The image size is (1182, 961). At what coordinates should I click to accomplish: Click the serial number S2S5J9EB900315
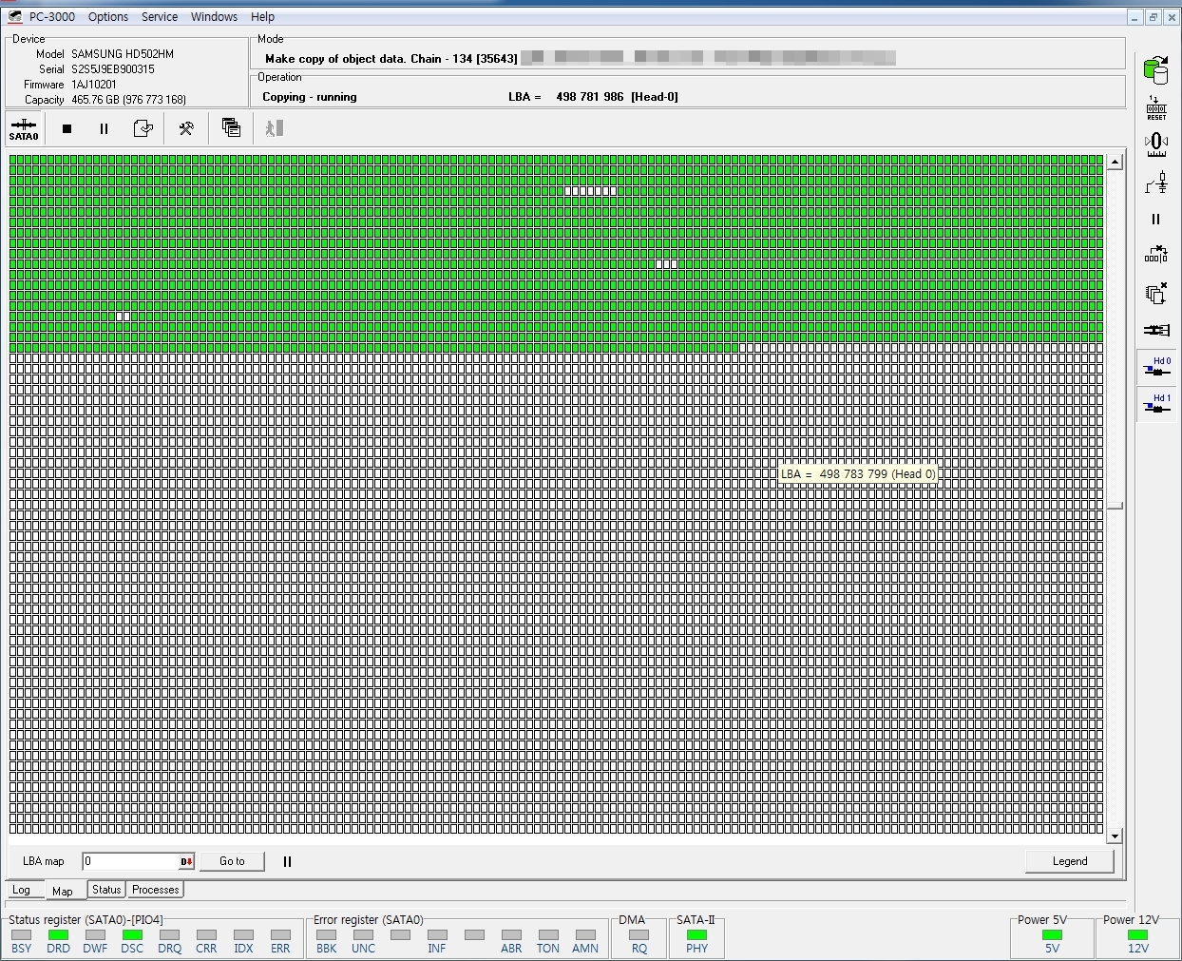tap(112, 69)
